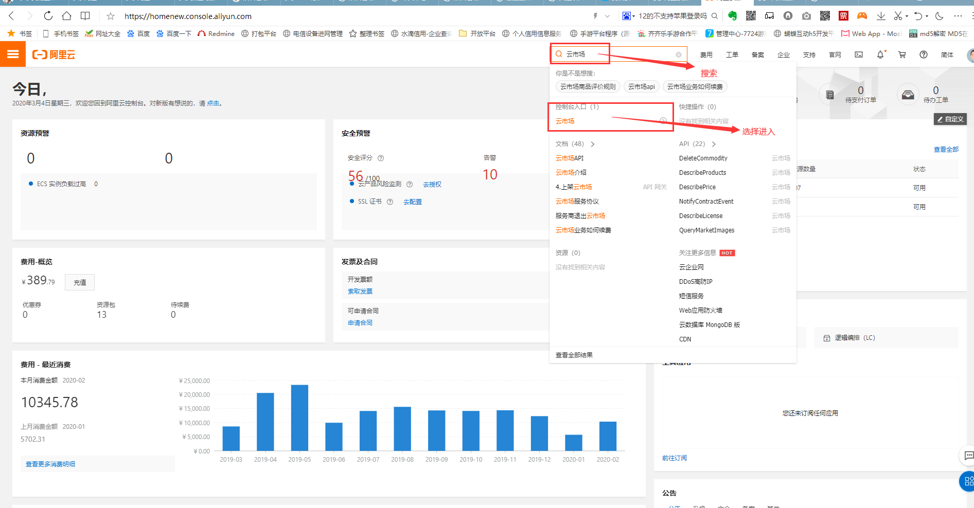
Task: Open the 企业 top menu
Action: coord(784,55)
